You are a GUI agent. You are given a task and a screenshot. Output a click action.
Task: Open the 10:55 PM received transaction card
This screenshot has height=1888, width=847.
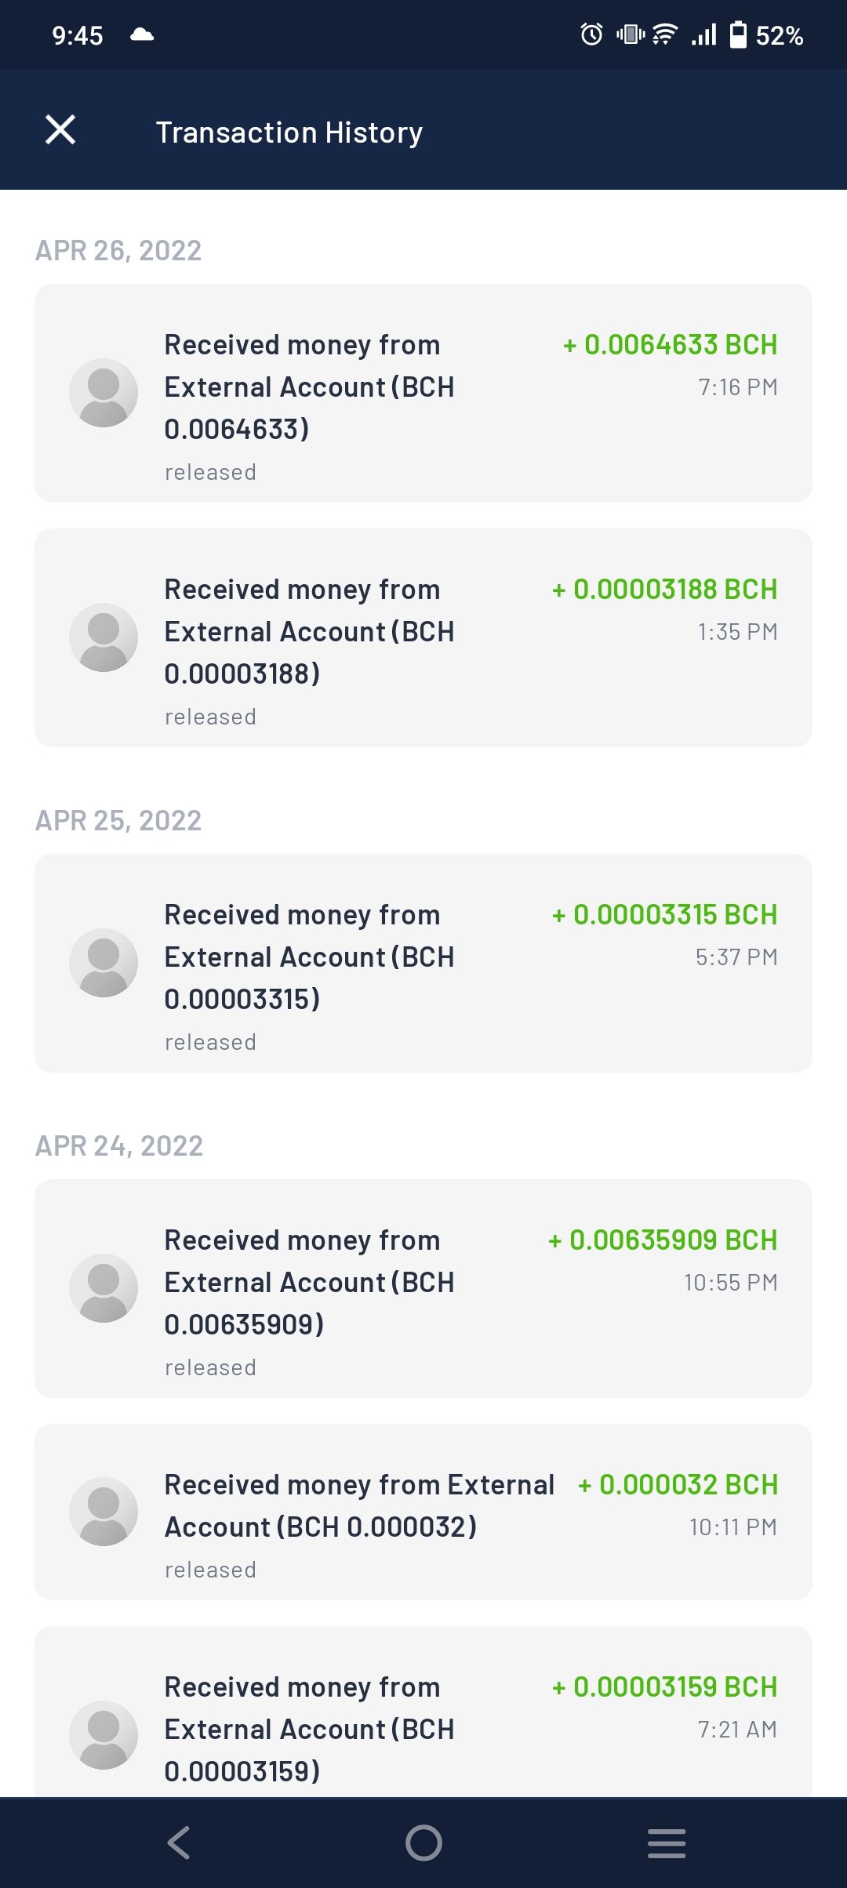click(423, 1288)
